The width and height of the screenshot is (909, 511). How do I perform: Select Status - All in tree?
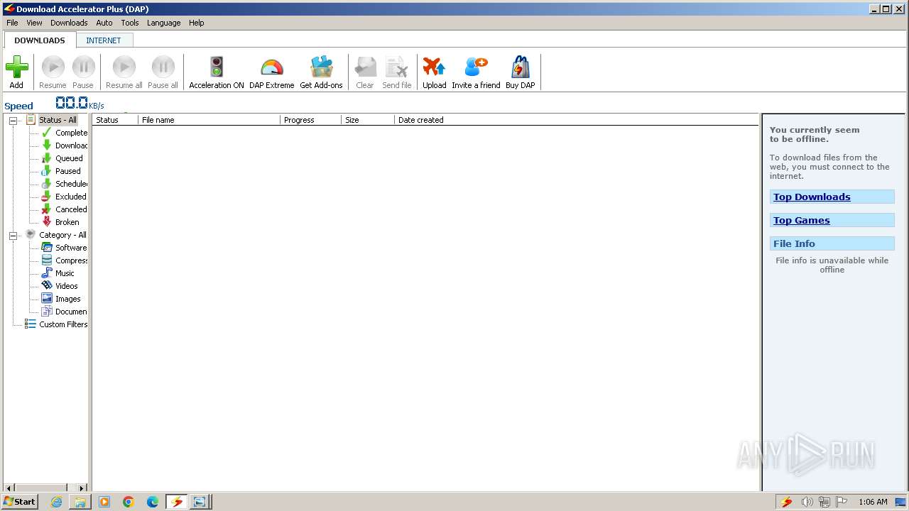[58, 120]
